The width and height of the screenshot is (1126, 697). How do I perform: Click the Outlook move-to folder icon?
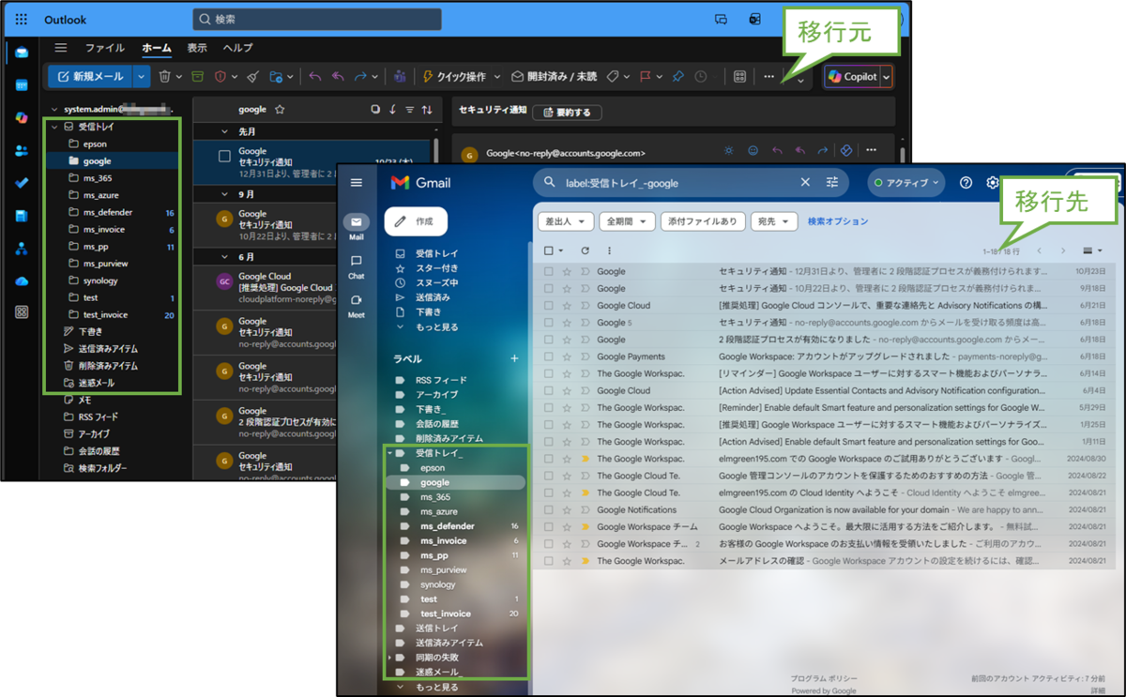277,76
